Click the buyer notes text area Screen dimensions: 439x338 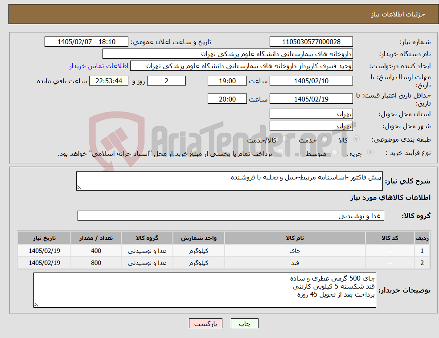[205, 290]
